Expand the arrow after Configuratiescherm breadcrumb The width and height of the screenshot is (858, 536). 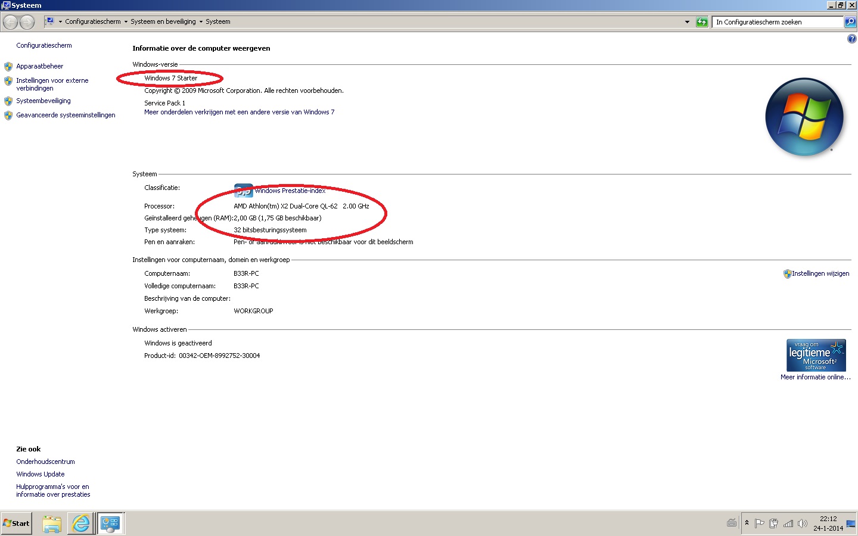tap(126, 22)
